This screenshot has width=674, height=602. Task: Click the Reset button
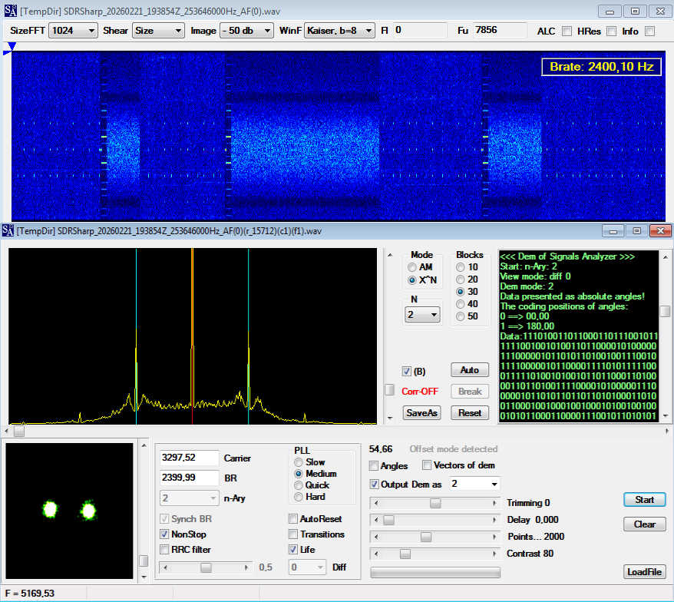(x=469, y=413)
